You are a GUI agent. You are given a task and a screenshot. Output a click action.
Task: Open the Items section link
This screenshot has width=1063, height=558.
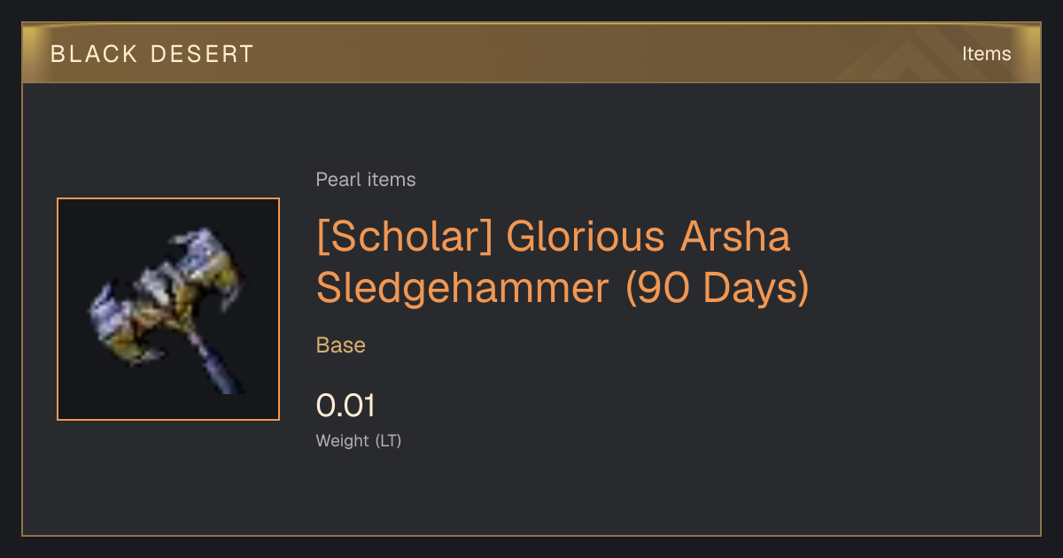[986, 54]
